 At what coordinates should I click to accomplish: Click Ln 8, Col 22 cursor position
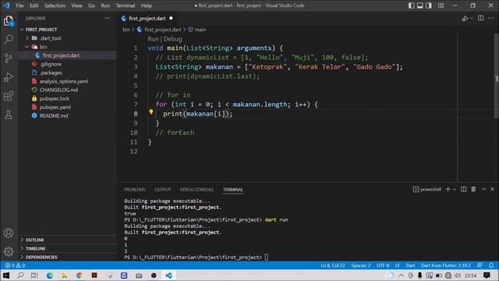[333, 265]
